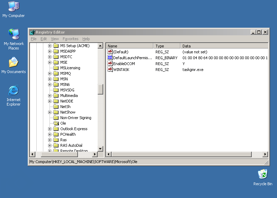Click the string icon beside WINTASK
This screenshot has height=198, width=277.
pos(110,70)
